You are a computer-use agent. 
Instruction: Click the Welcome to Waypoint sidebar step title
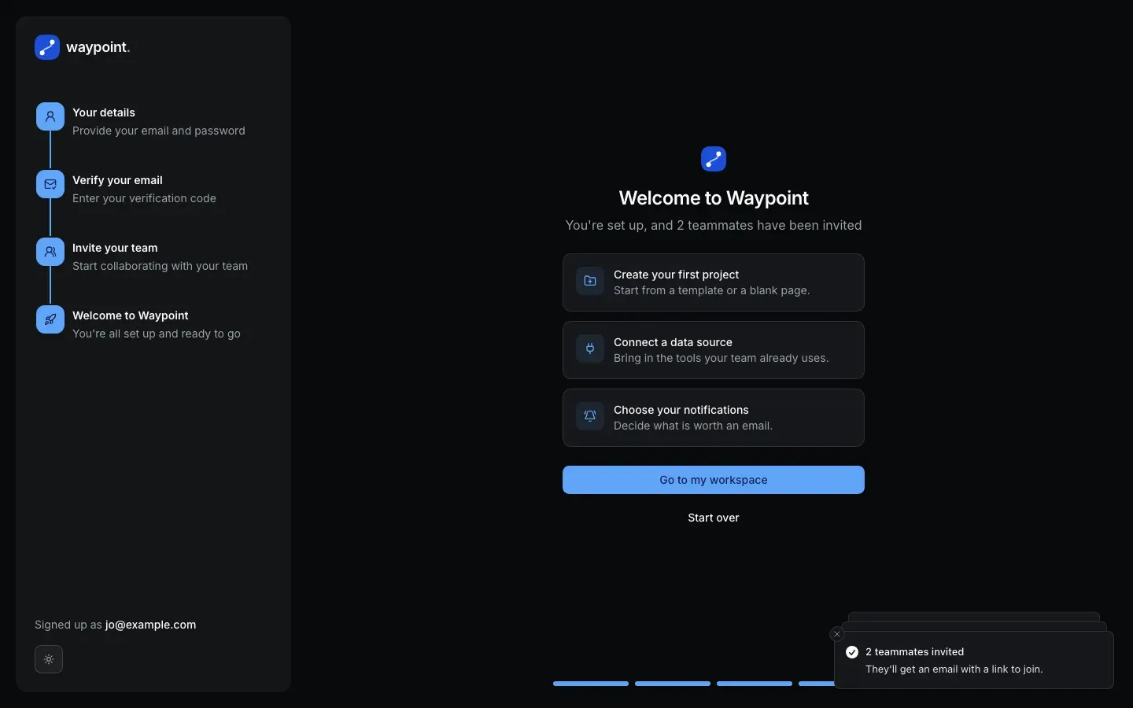pos(131,315)
